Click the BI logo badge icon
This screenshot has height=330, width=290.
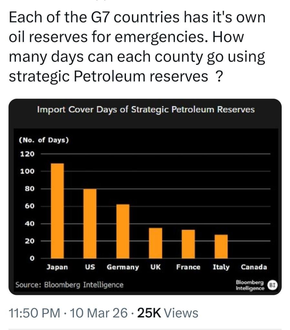tap(272, 285)
